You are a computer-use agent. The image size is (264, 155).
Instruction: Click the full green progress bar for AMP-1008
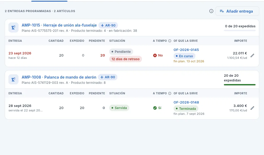coord(240,85)
